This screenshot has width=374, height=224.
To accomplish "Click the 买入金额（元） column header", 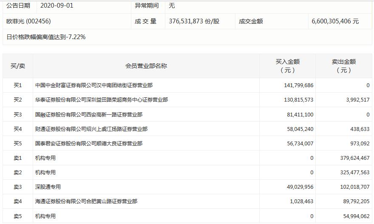I will [287, 66].
